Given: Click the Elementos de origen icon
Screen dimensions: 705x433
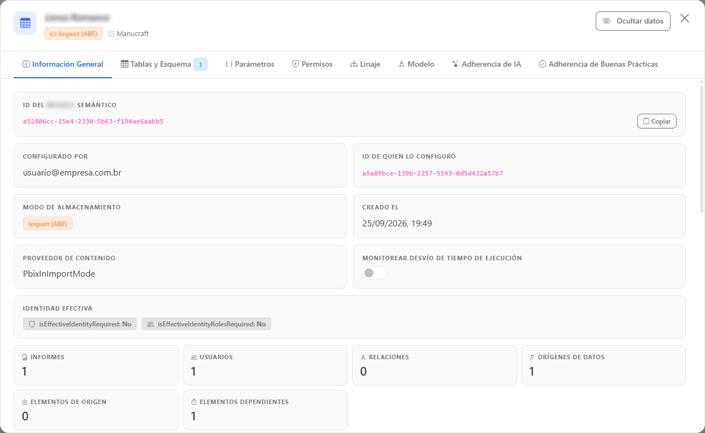Looking at the screenshot, I should click(x=25, y=402).
